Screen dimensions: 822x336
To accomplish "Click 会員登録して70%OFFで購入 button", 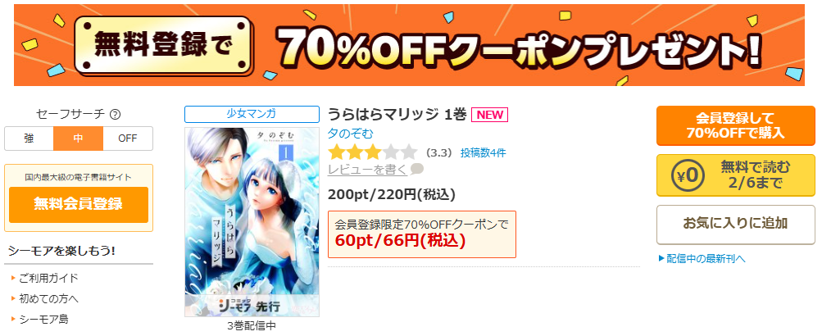I will (x=735, y=126).
